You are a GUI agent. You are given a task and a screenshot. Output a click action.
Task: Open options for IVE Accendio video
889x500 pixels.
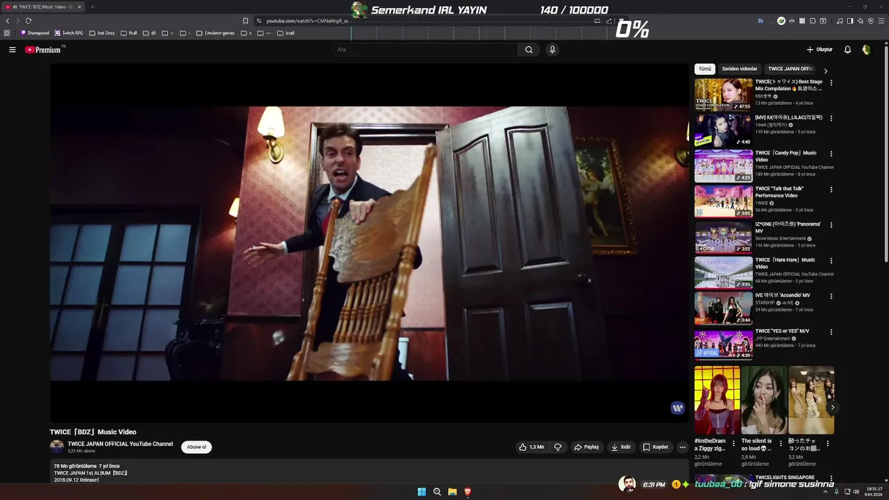click(x=831, y=296)
